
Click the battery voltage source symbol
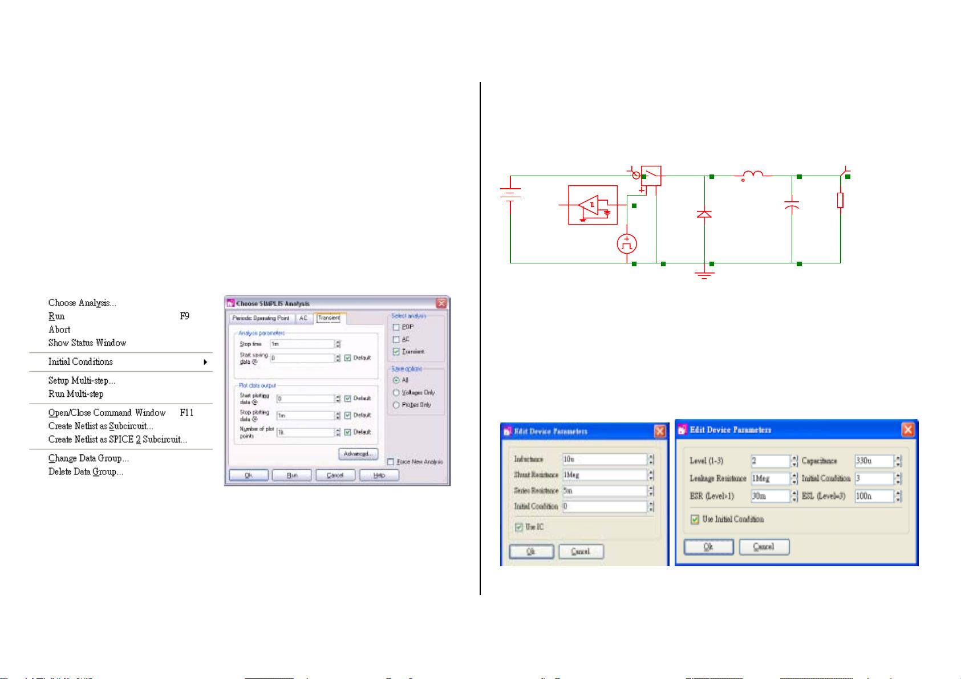pos(510,193)
